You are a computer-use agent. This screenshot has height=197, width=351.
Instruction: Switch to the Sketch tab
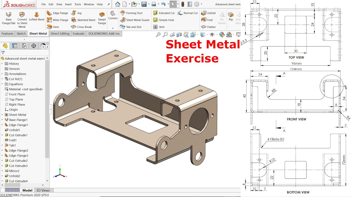pyautogui.click(x=21, y=34)
